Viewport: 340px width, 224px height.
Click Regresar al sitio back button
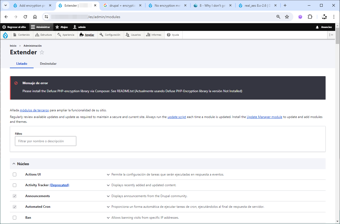coord(14,27)
